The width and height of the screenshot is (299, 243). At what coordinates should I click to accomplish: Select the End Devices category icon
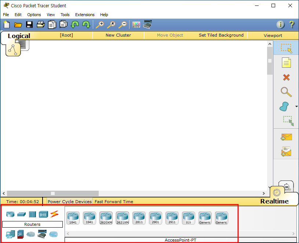(10, 235)
